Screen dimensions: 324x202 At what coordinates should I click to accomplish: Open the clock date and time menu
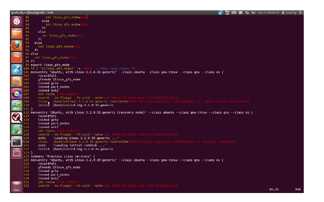tap(268, 13)
